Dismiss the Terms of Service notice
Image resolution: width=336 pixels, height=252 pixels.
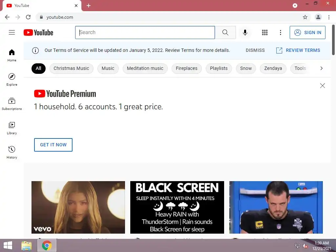[x=255, y=50]
